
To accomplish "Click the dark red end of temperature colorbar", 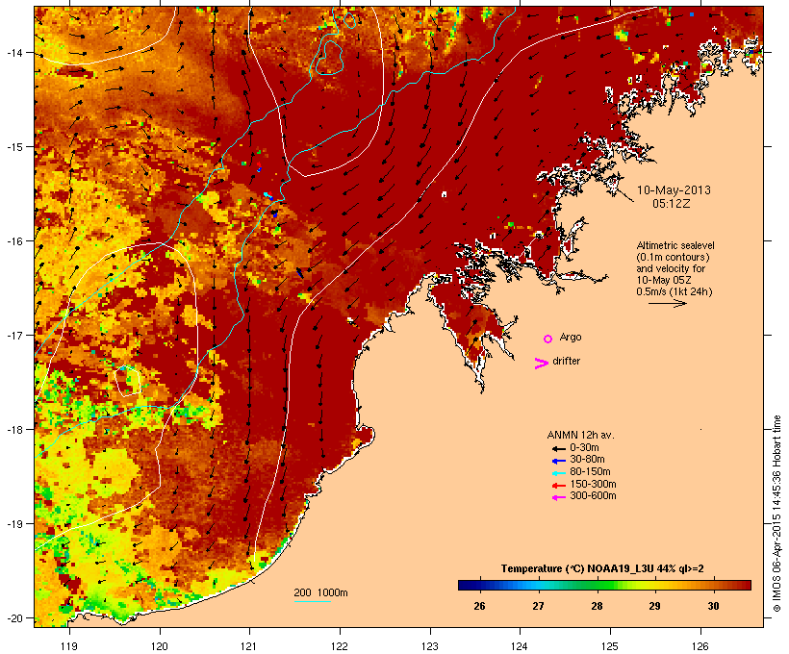I will coord(744,585).
